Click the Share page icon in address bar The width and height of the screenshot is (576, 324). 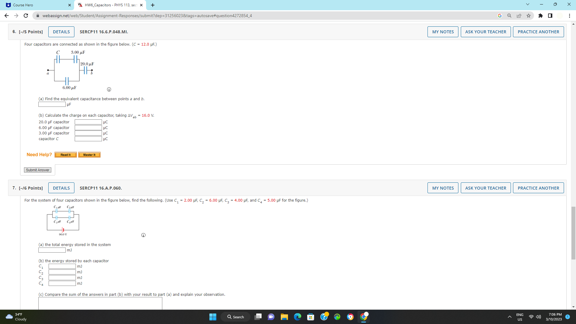(x=519, y=16)
